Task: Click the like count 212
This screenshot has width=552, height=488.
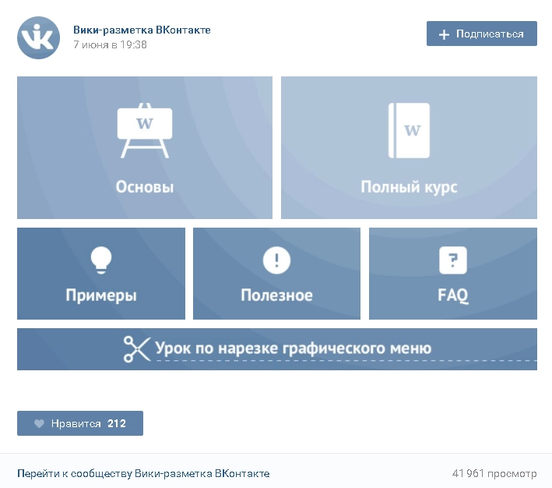Action: (x=117, y=423)
